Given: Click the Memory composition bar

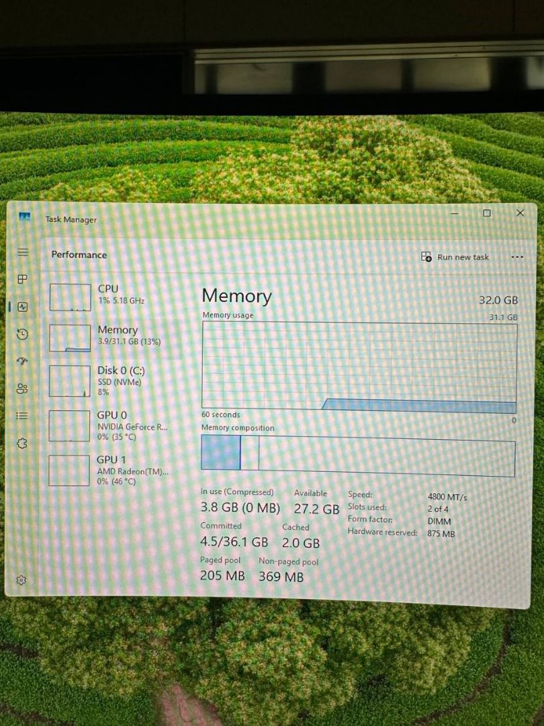Looking at the screenshot, I should coord(358,455).
